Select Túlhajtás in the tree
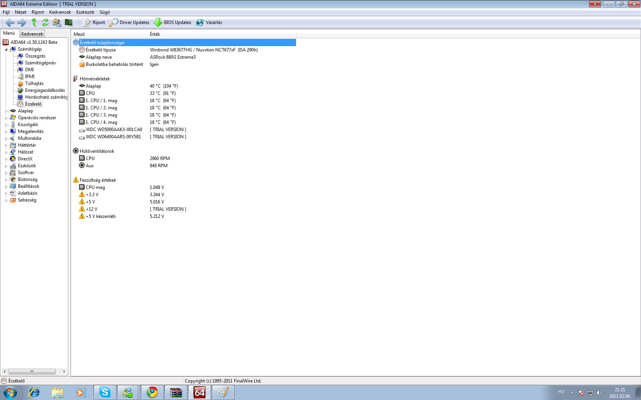This screenshot has width=641, height=400. pos(34,83)
